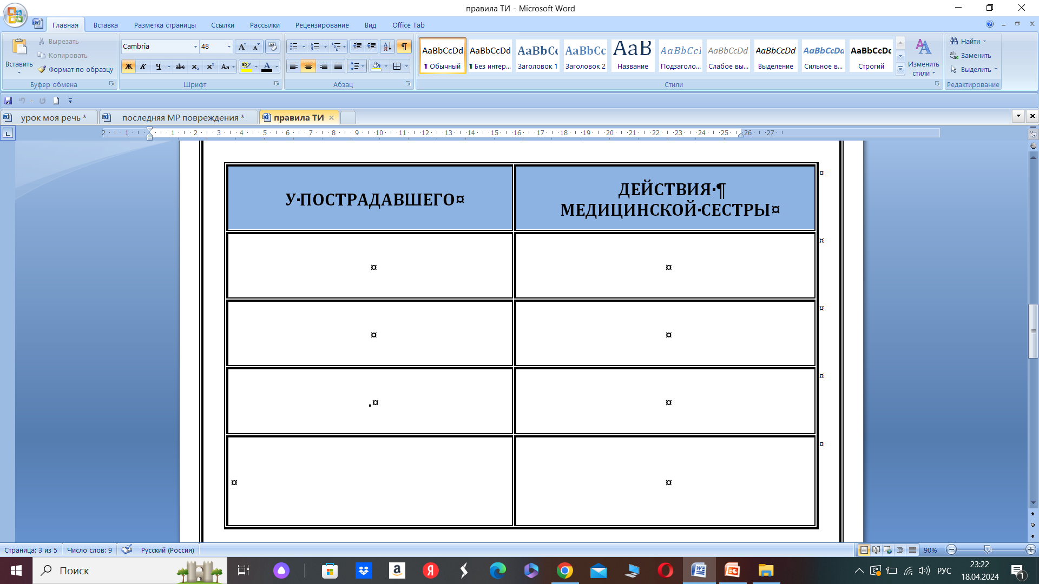Click the Superscript x² icon
The height and width of the screenshot is (584, 1039).
click(x=210, y=67)
